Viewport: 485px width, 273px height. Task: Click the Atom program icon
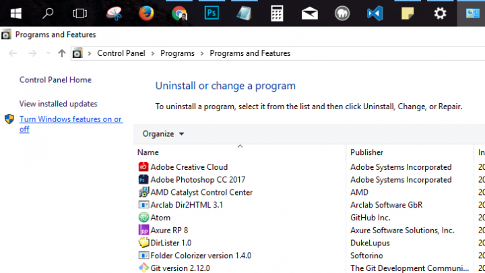coord(143,217)
